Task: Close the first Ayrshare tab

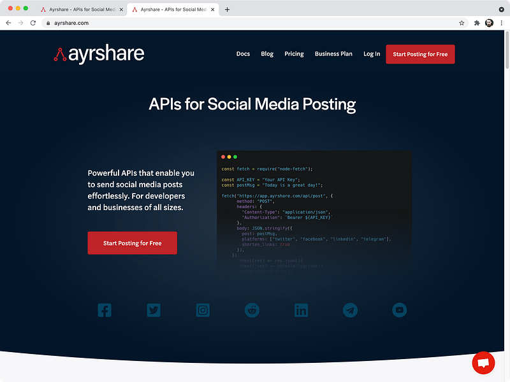Action: [x=121, y=10]
